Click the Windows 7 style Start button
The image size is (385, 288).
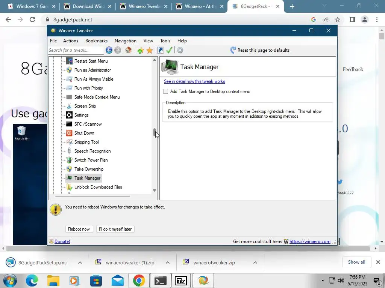(10, 280)
